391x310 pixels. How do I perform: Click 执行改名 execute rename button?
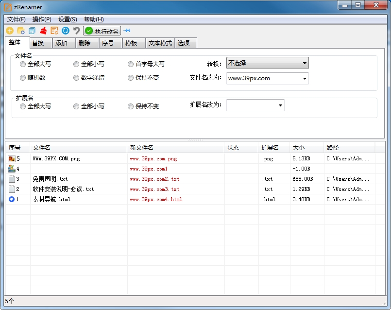coord(102,31)
